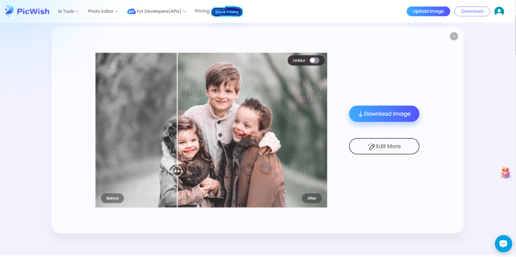Close the result preview panel

[x=454, y=37]
